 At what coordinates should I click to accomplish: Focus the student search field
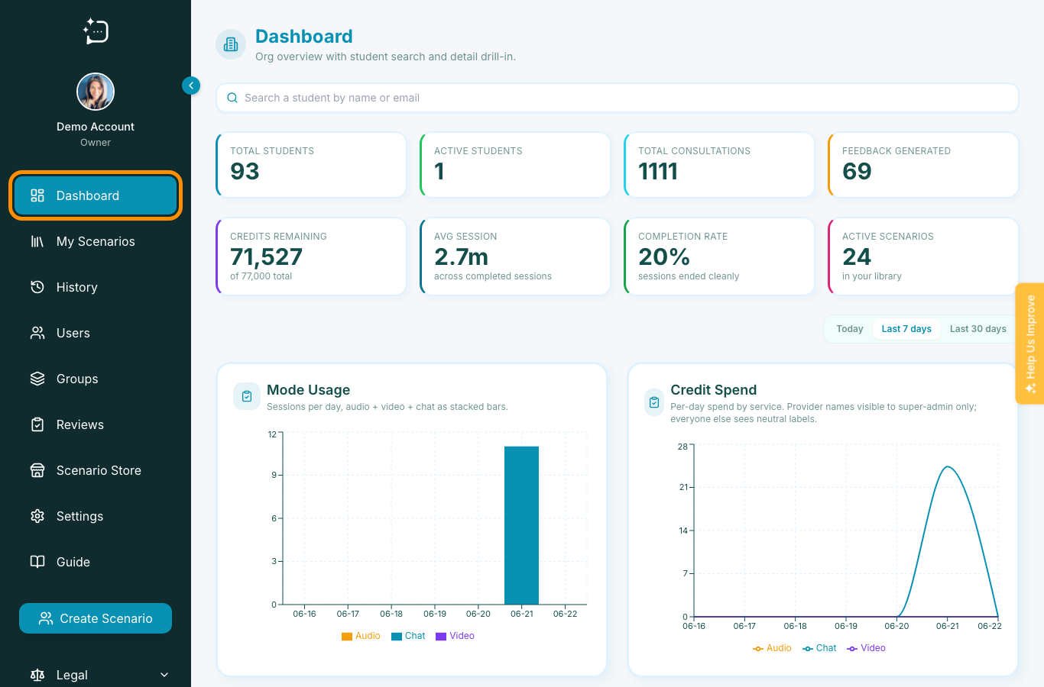pos(618,98)
